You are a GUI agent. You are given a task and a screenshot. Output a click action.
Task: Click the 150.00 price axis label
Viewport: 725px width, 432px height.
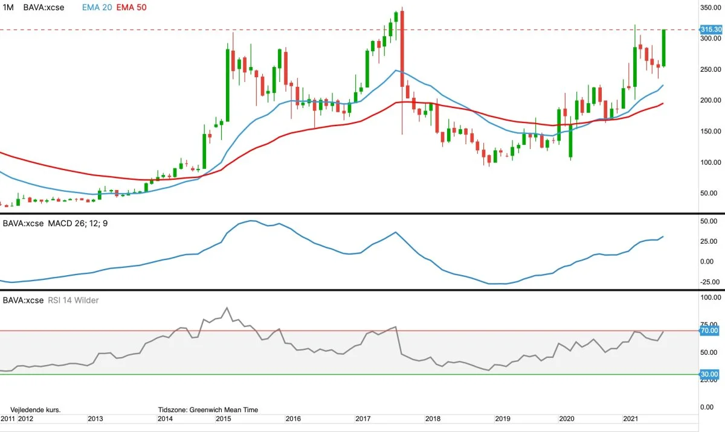711,131
